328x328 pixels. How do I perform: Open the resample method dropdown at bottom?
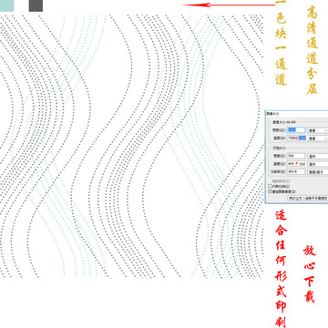tap(308, 198)
